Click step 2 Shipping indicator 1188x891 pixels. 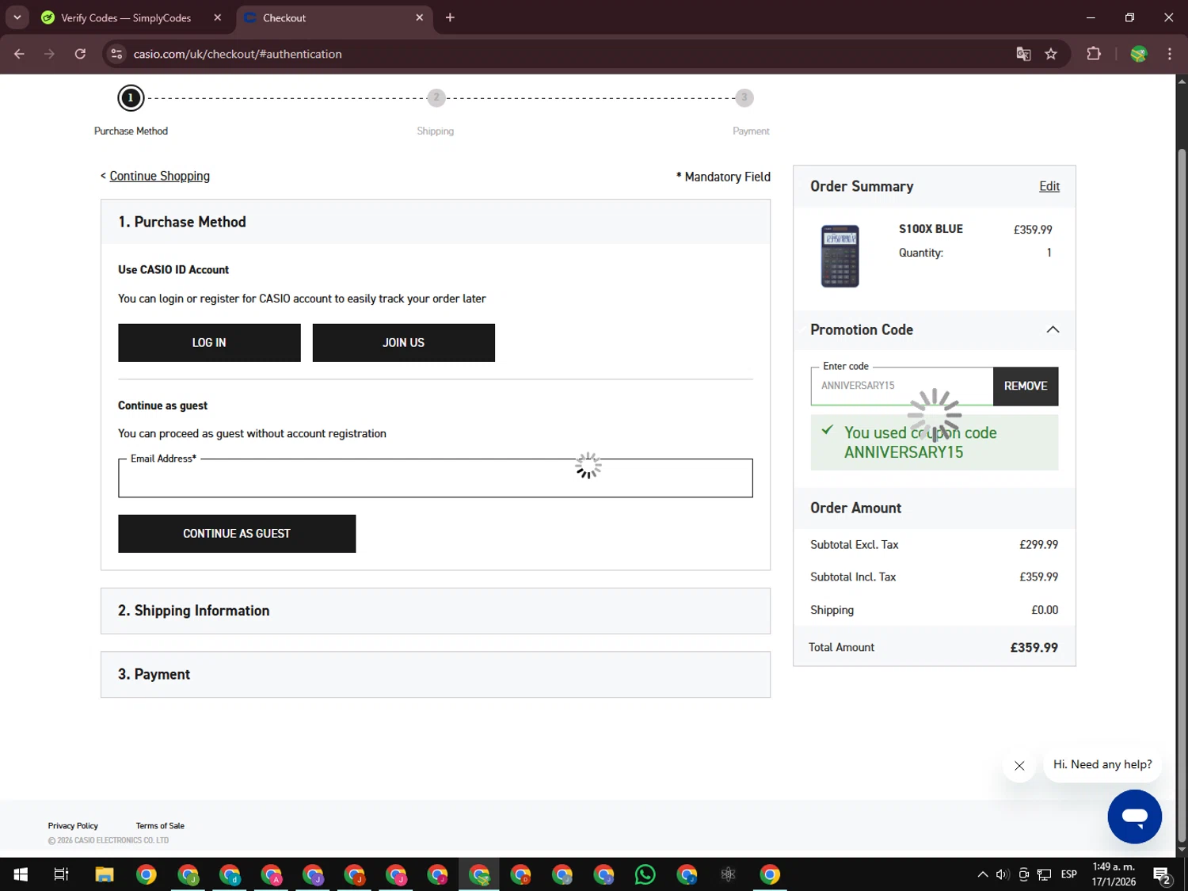click(x=436, y=97)
